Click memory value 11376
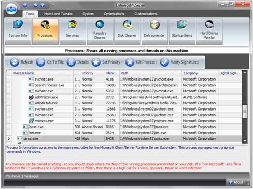 tap(111, 121)
